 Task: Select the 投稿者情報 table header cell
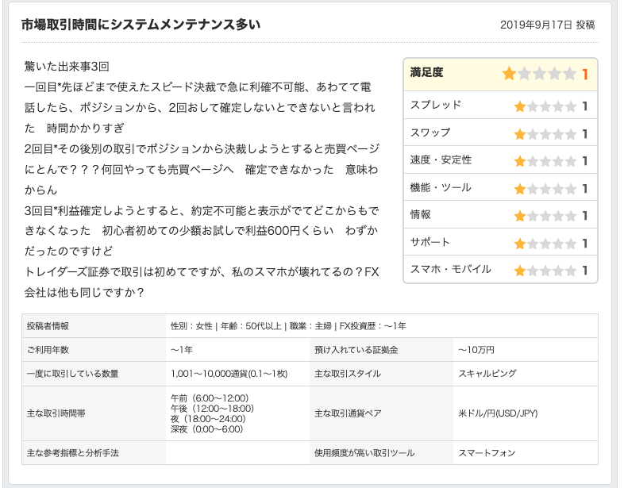pos(94,325)
